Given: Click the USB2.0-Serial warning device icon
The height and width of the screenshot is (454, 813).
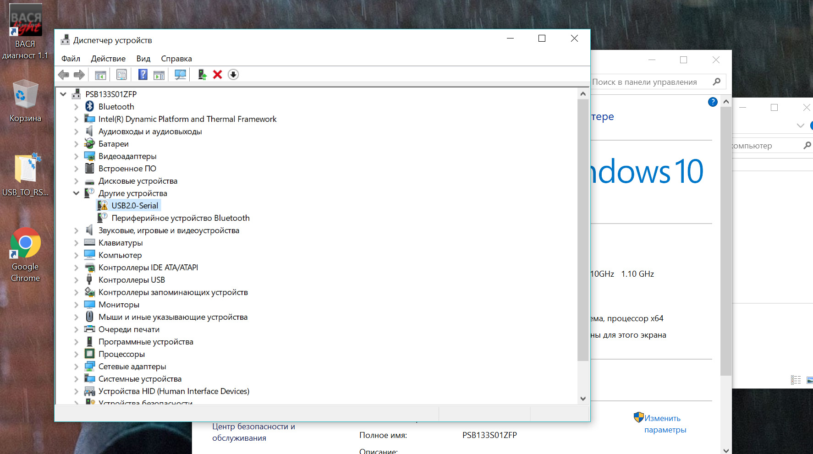Looking at the screenshot, I should coord(103,206).
